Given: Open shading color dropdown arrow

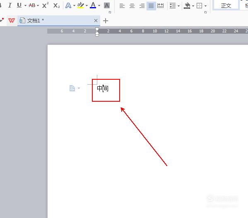Looking at the screenshot, I should 193,6.
